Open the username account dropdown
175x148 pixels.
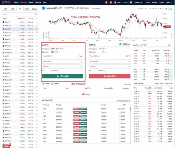[155, 2]
